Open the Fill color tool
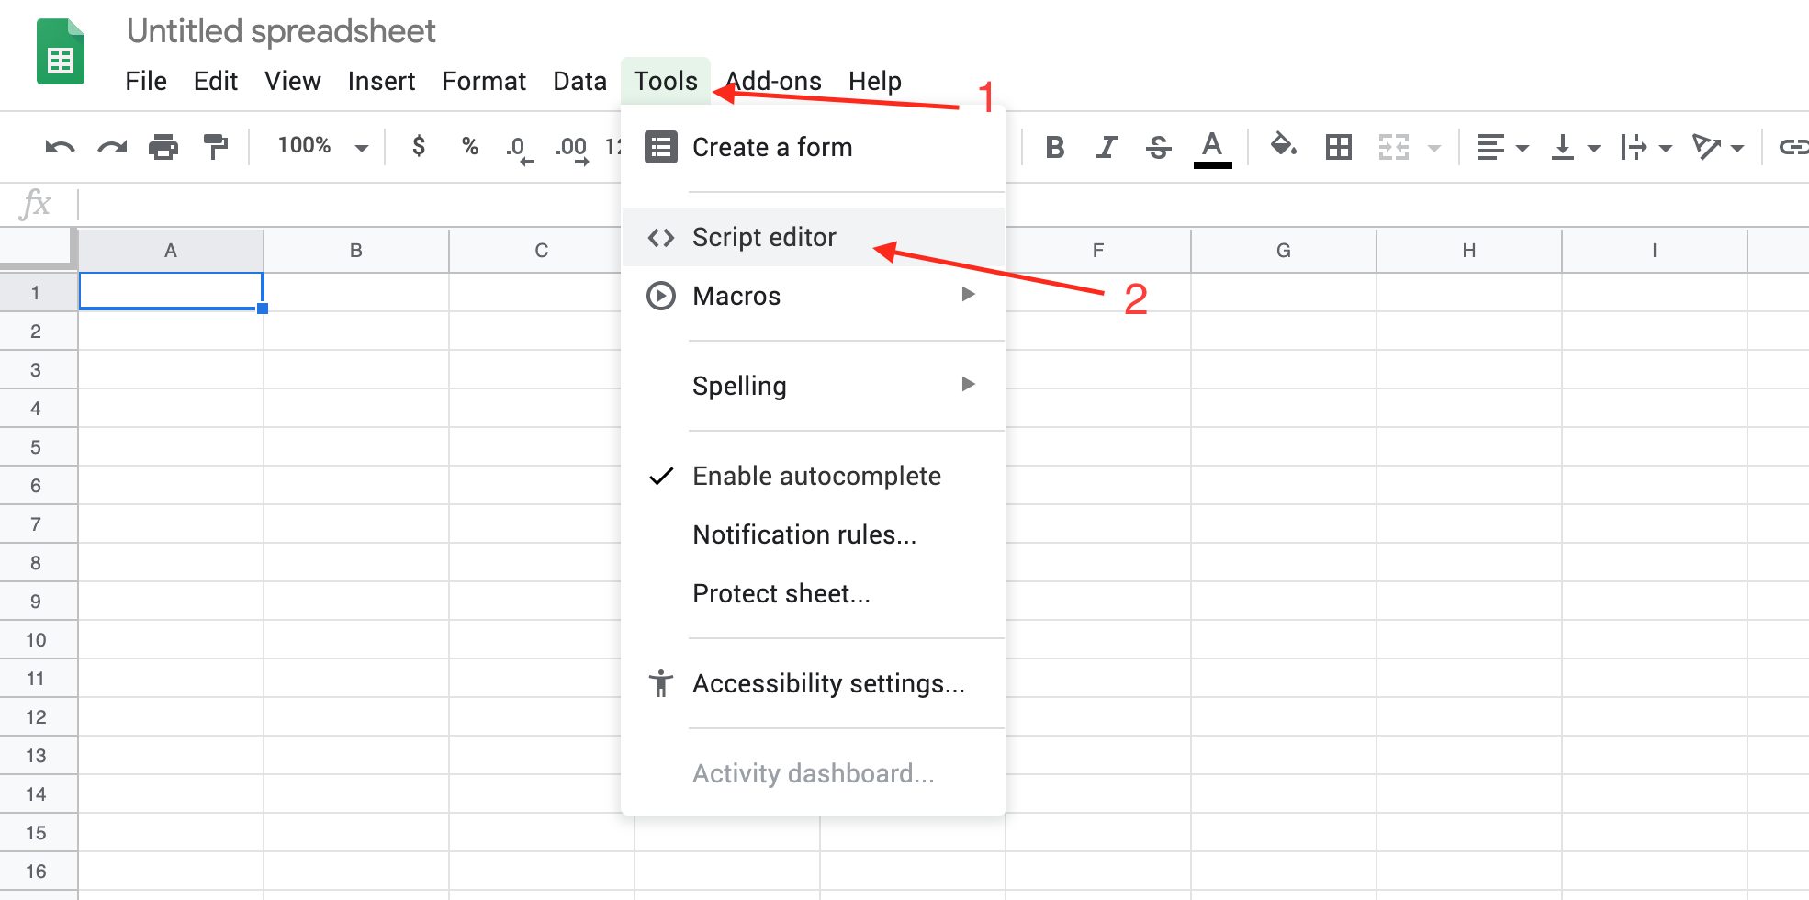1809x900 pixels. pos(1284,146)
